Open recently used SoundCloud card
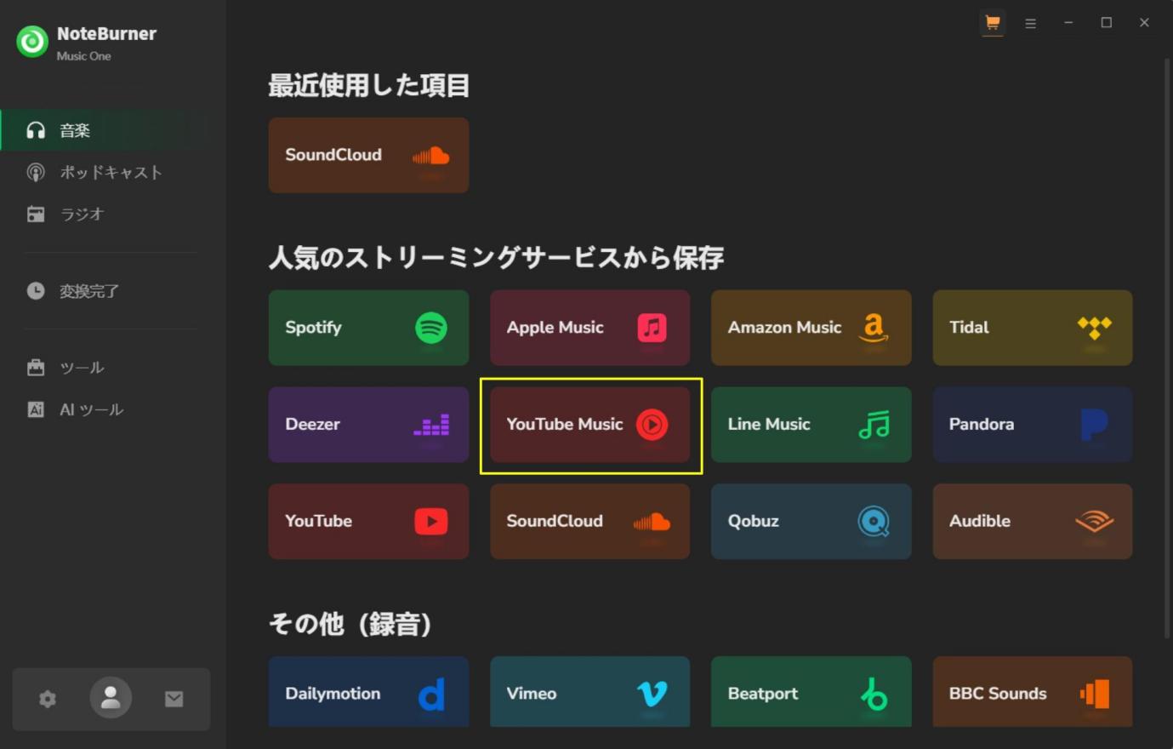The image size is (1173, 749). coord(368,155)
